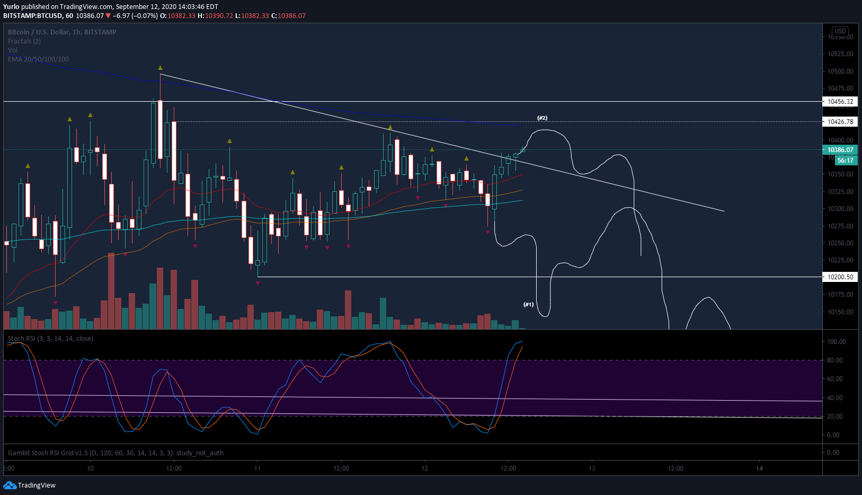Click the 13 date label on time axis

tap(592, 468)
